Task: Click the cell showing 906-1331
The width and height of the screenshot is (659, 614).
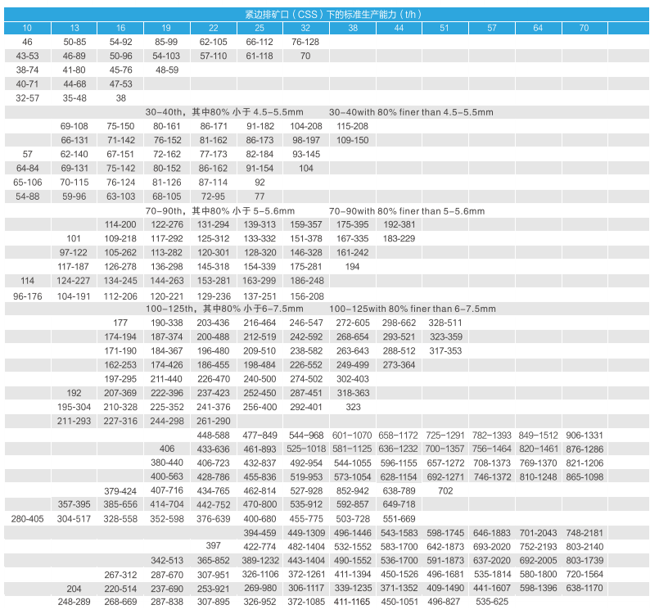Action: [584, 435]
